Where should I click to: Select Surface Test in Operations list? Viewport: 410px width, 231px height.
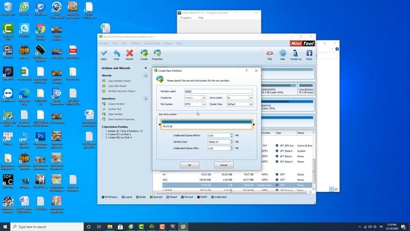click(x=115, y=109)
